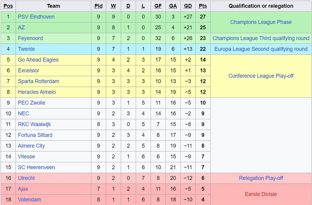Screen dimensions: 312x205
Task: Click the SC Heerenveen link
Action: click(36, 167)
